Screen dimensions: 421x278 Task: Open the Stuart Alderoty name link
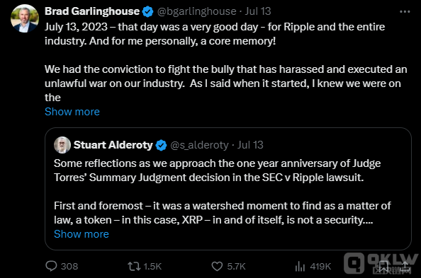[113, 145]
